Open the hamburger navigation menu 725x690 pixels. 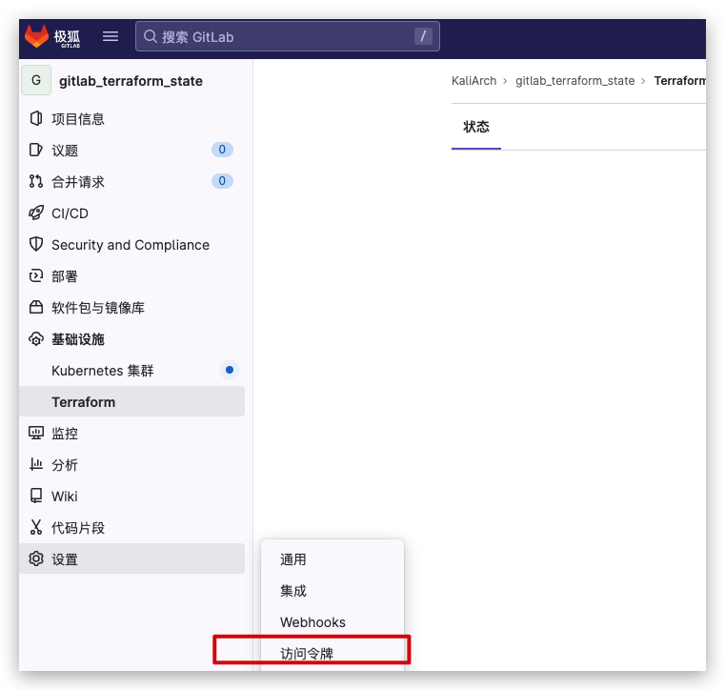111,36
